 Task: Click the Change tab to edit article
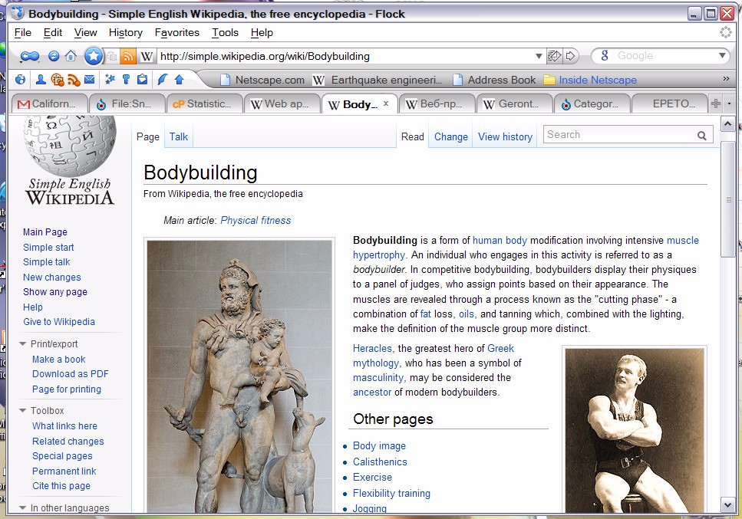pyautogui.click(x=451, y=136)
